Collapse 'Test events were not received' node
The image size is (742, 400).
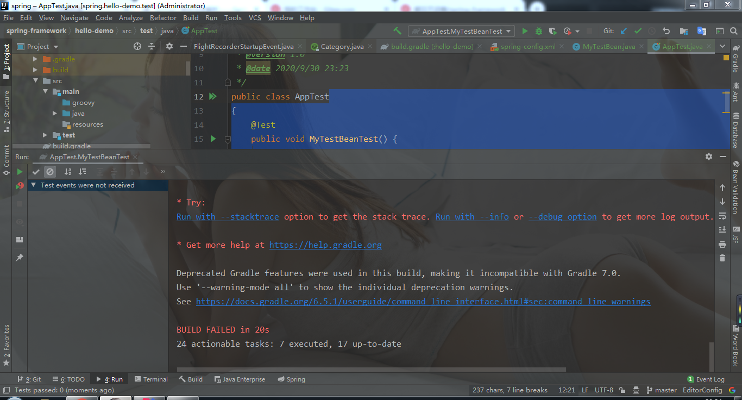coord(34,185)
